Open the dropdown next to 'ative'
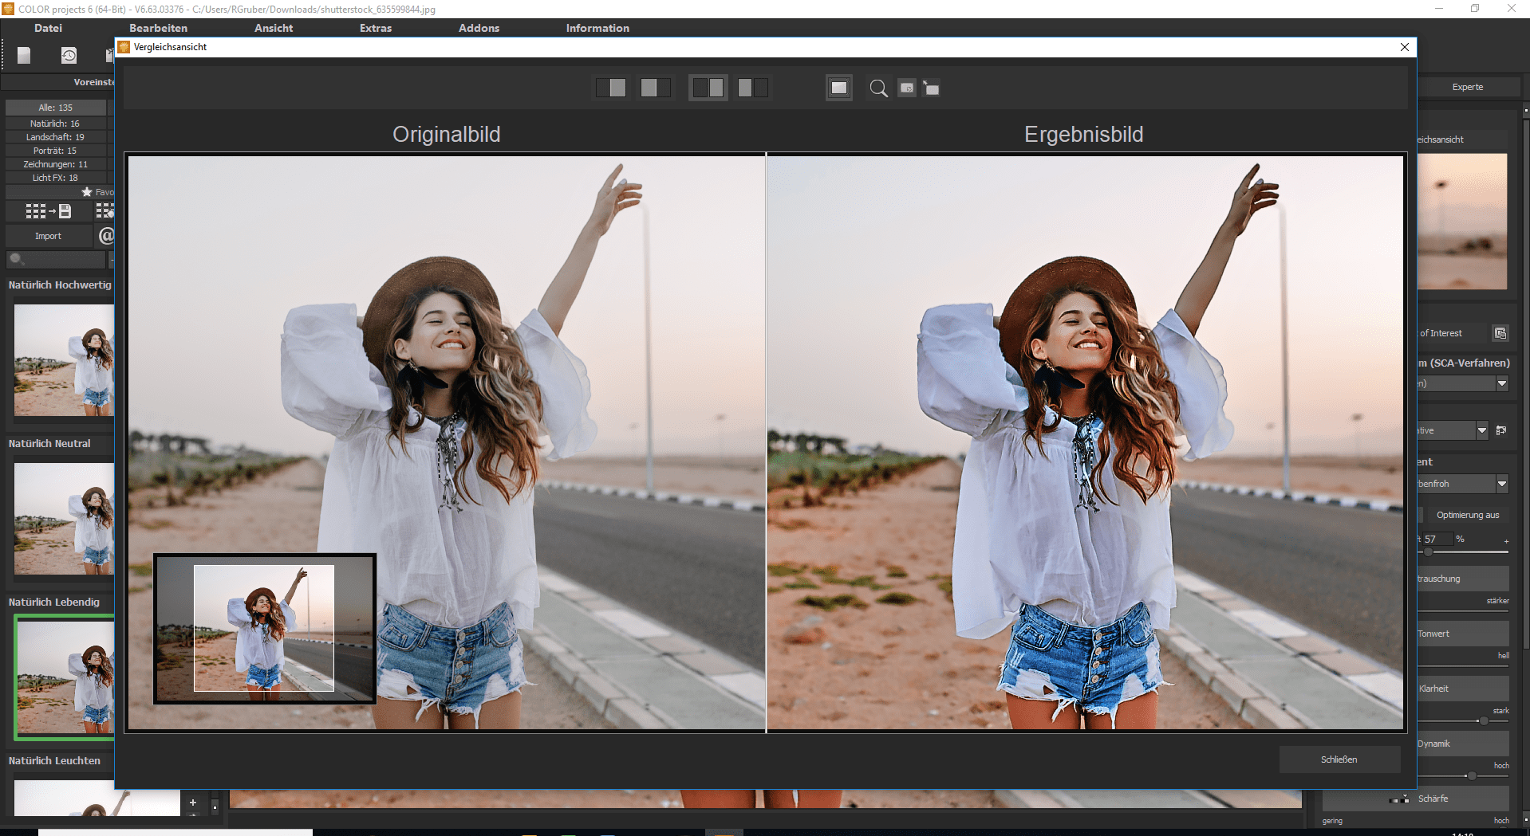The width and height of the screenshot is (1530, 836). (x=1481, y=430)
